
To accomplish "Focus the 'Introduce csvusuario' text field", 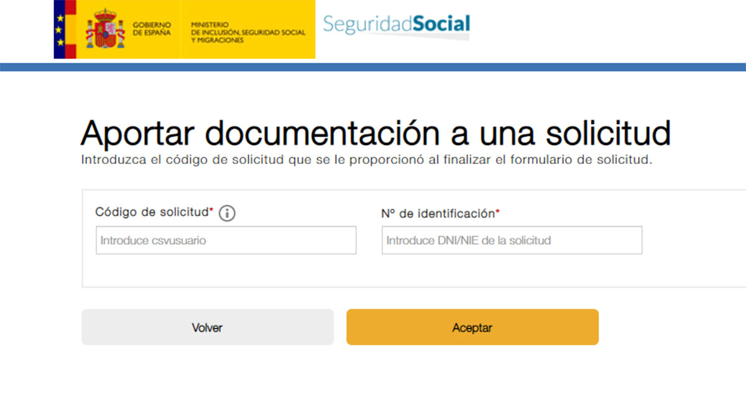I will pyautogui.click(x=226, y=240).
